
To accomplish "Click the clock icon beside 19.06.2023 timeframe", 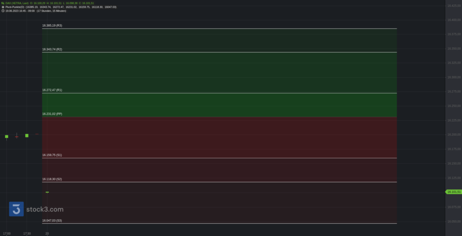I will pos(3,11).
